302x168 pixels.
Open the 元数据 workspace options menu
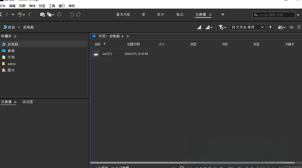[x=210, y=15]
